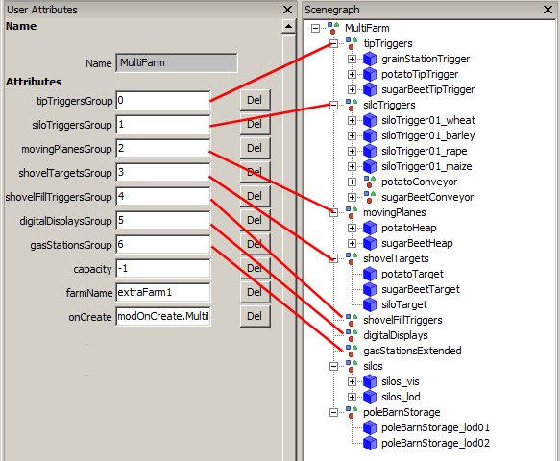This screenshot has height=461, width=560.
Task: Click the transform group icon beside MultiFarm
Action: coord(333,28)
